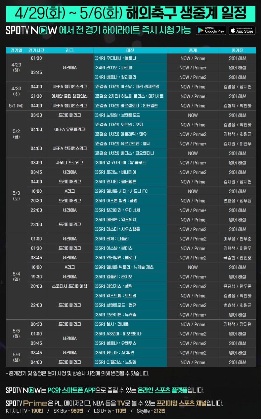The height and width of the screenshot is (419, 261).
Task: Click the App Store download badge
Action: (x=242, y=30)
